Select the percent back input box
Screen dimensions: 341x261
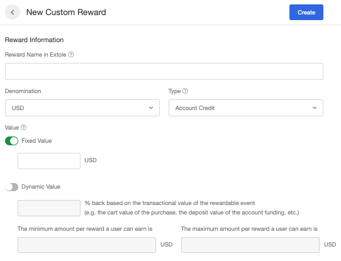[x=49, y=208]
